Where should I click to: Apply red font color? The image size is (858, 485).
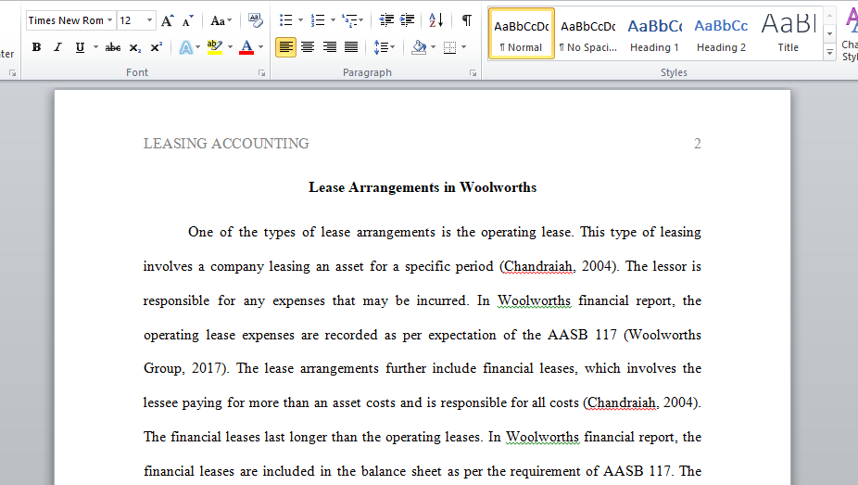tap(246, 47)
